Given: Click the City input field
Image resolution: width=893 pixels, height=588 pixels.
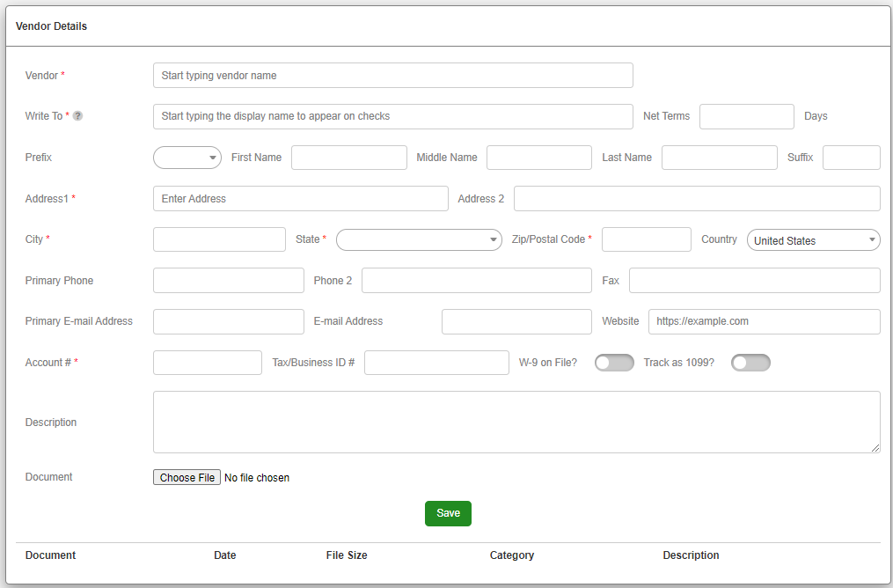Looking at the screenshot, I should pos(219,239).
